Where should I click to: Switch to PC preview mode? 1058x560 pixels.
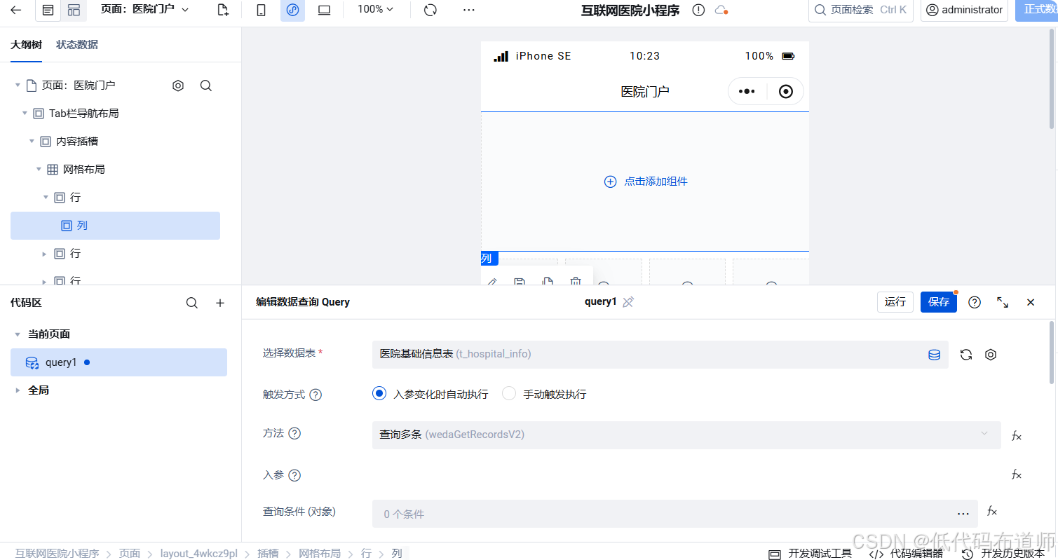(x=324, y=11)
